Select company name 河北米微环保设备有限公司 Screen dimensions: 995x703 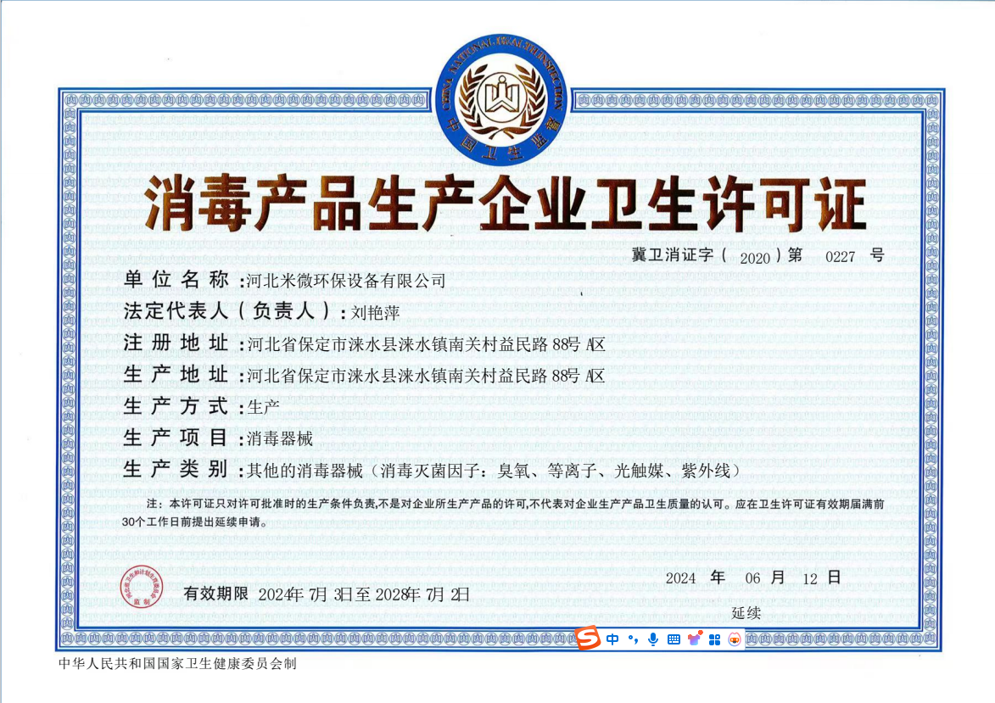click(x=346, y=281)
